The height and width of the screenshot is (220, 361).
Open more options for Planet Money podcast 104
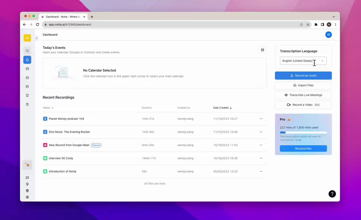tap(261, 119)
